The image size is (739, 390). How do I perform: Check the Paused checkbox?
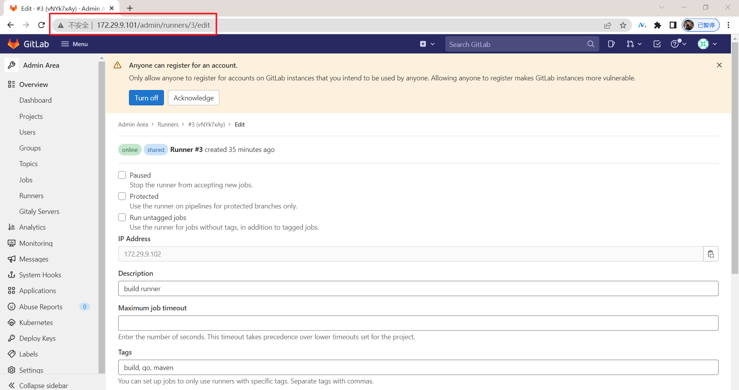[x=122, y=175]
